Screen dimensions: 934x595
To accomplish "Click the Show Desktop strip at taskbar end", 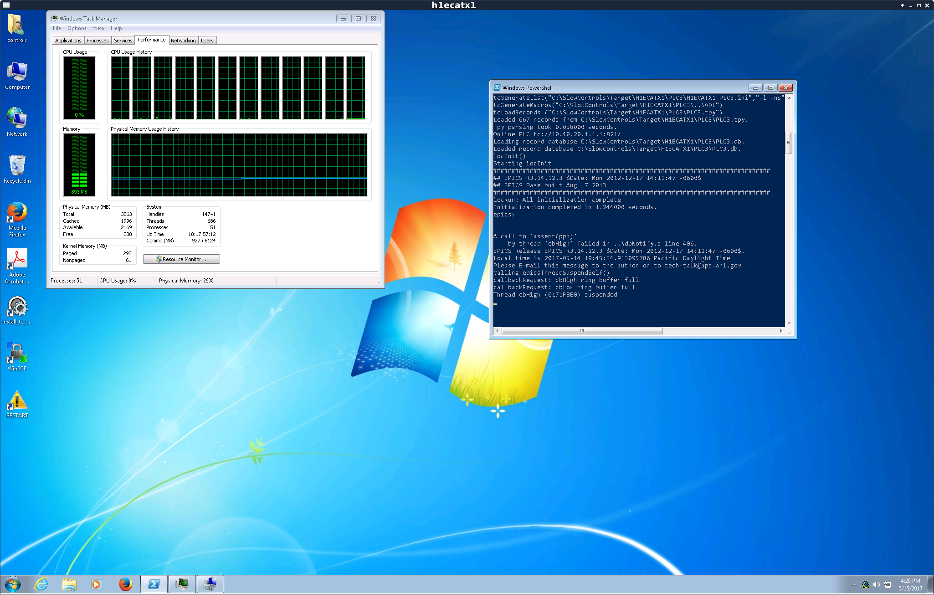I will pos(930,585).
